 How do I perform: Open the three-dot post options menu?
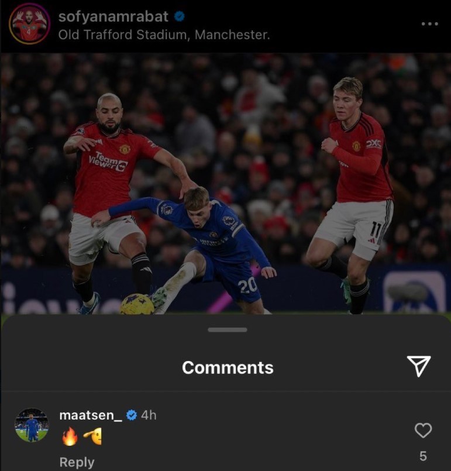click(x=430, y=24)
